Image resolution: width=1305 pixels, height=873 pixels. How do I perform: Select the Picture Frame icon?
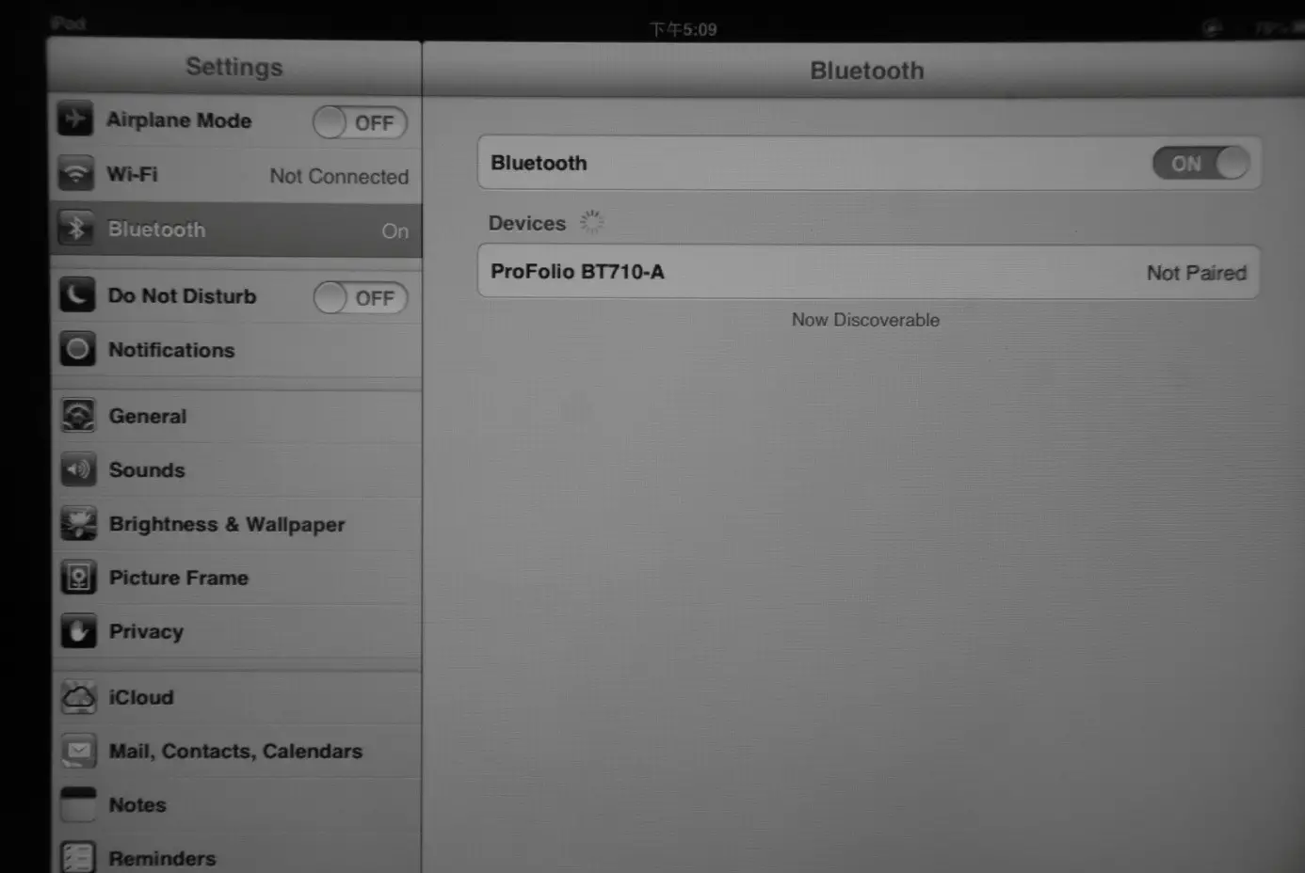[77, 577]
